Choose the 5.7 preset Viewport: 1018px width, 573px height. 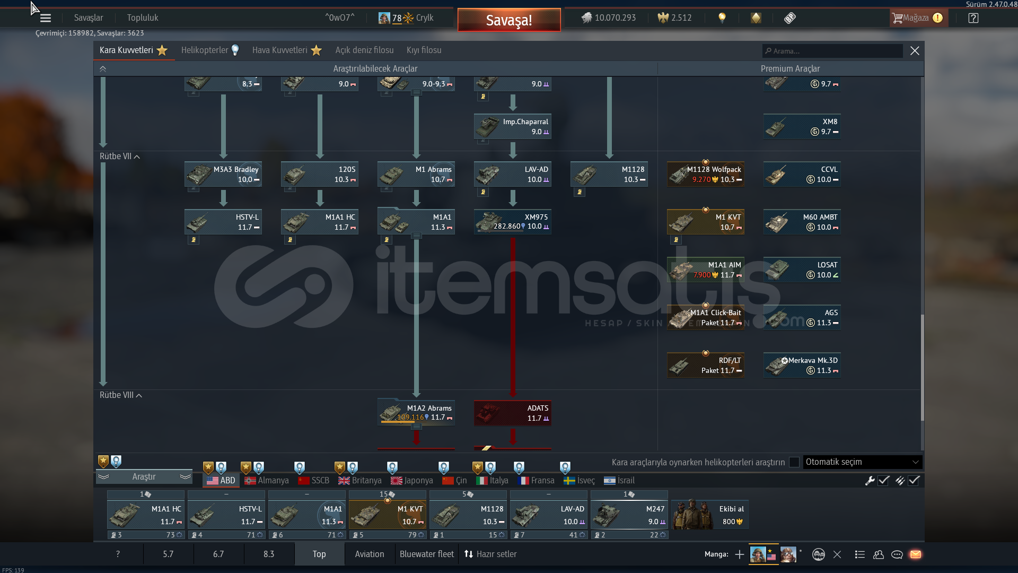[168, 554]
